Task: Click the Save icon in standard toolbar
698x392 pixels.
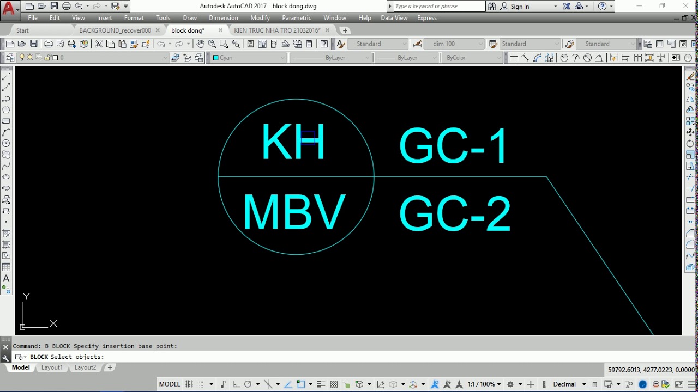Action: 34,44
